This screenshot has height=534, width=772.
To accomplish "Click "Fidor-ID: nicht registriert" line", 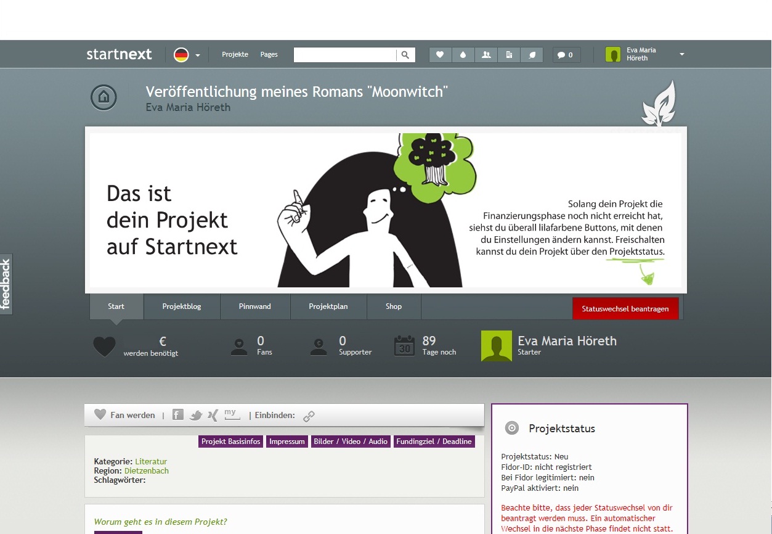I will pyautogui.click(x=546, y=467).
